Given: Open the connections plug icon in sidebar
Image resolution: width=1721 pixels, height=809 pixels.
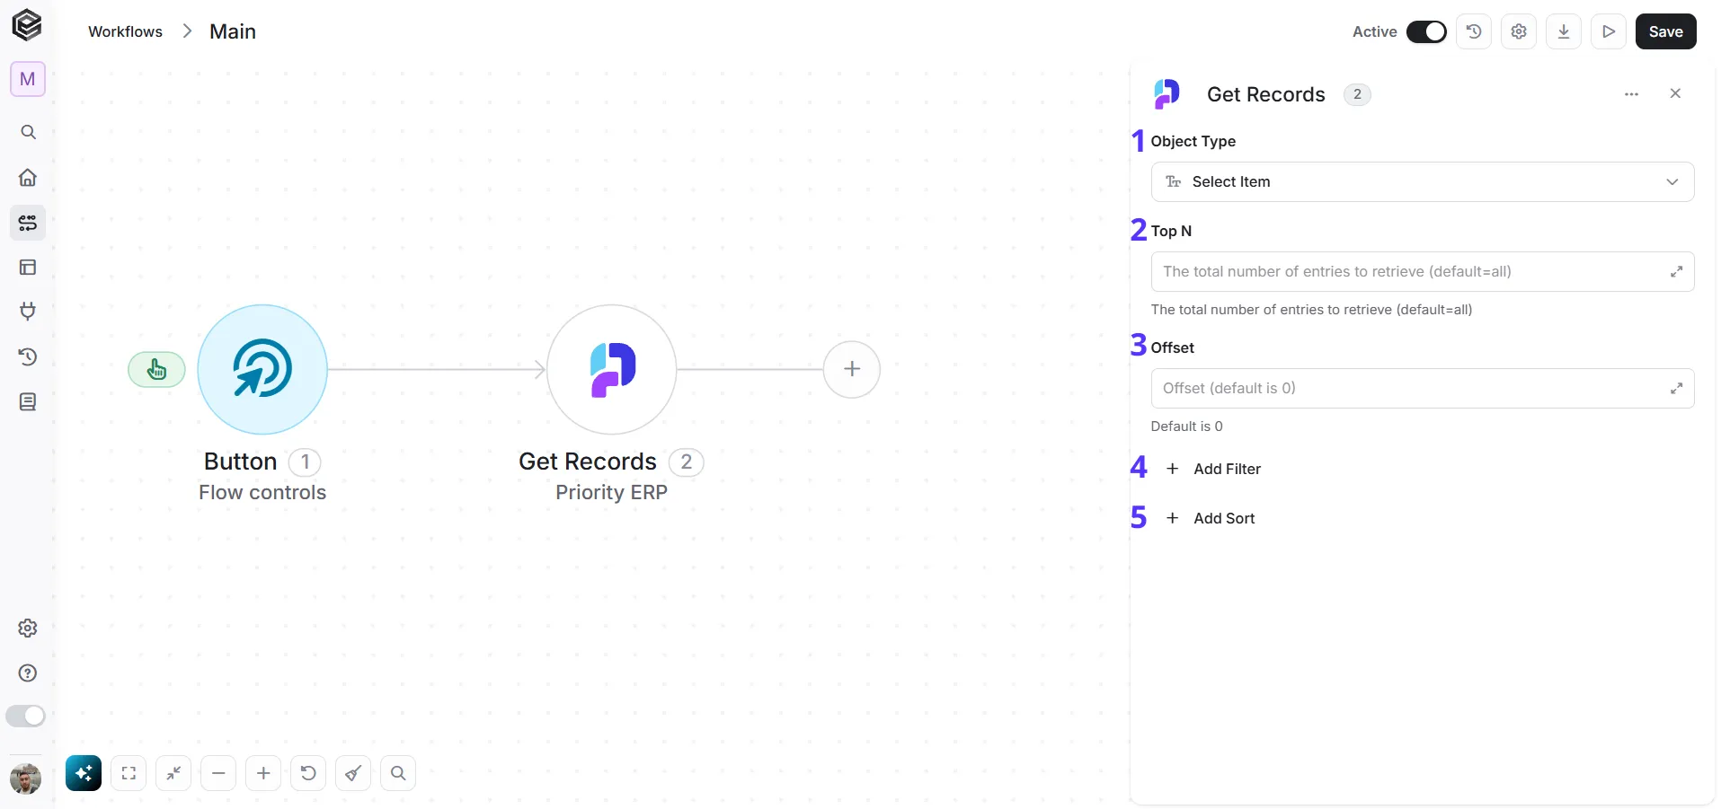Looking at the screenshot, I should pyautogui.click(x=28, y=312).
